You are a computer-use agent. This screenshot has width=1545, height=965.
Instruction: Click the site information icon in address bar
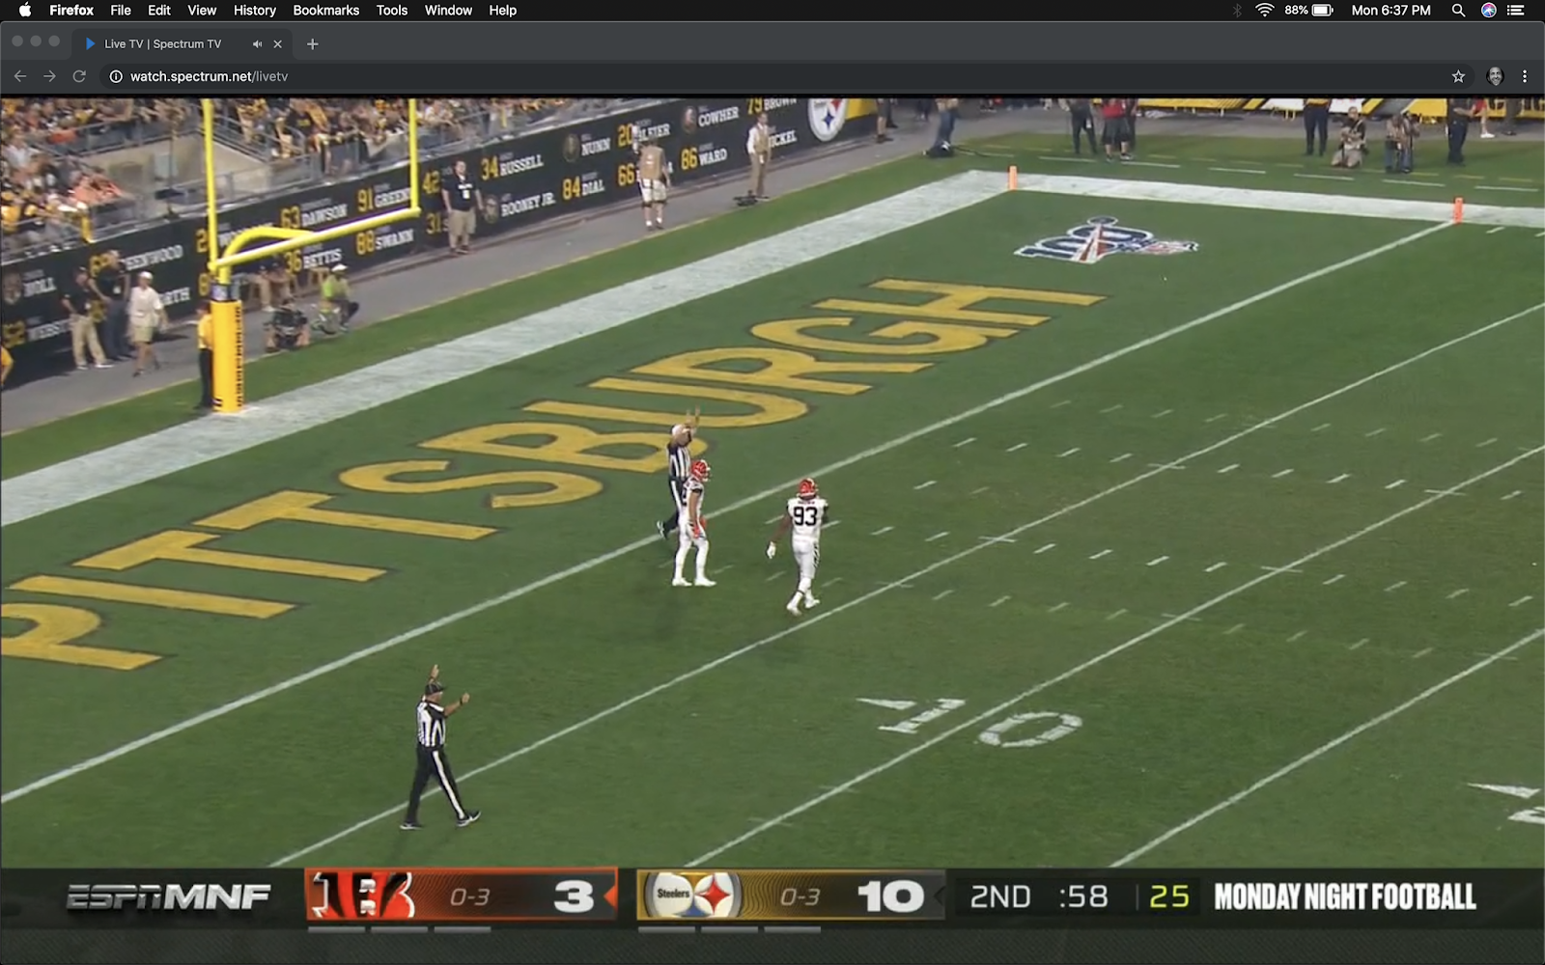115,74
